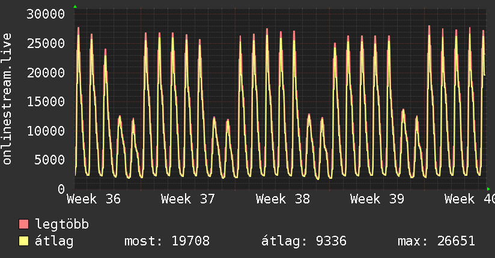
Task: Click the Week 36 axis label
Action: point(94,199)
